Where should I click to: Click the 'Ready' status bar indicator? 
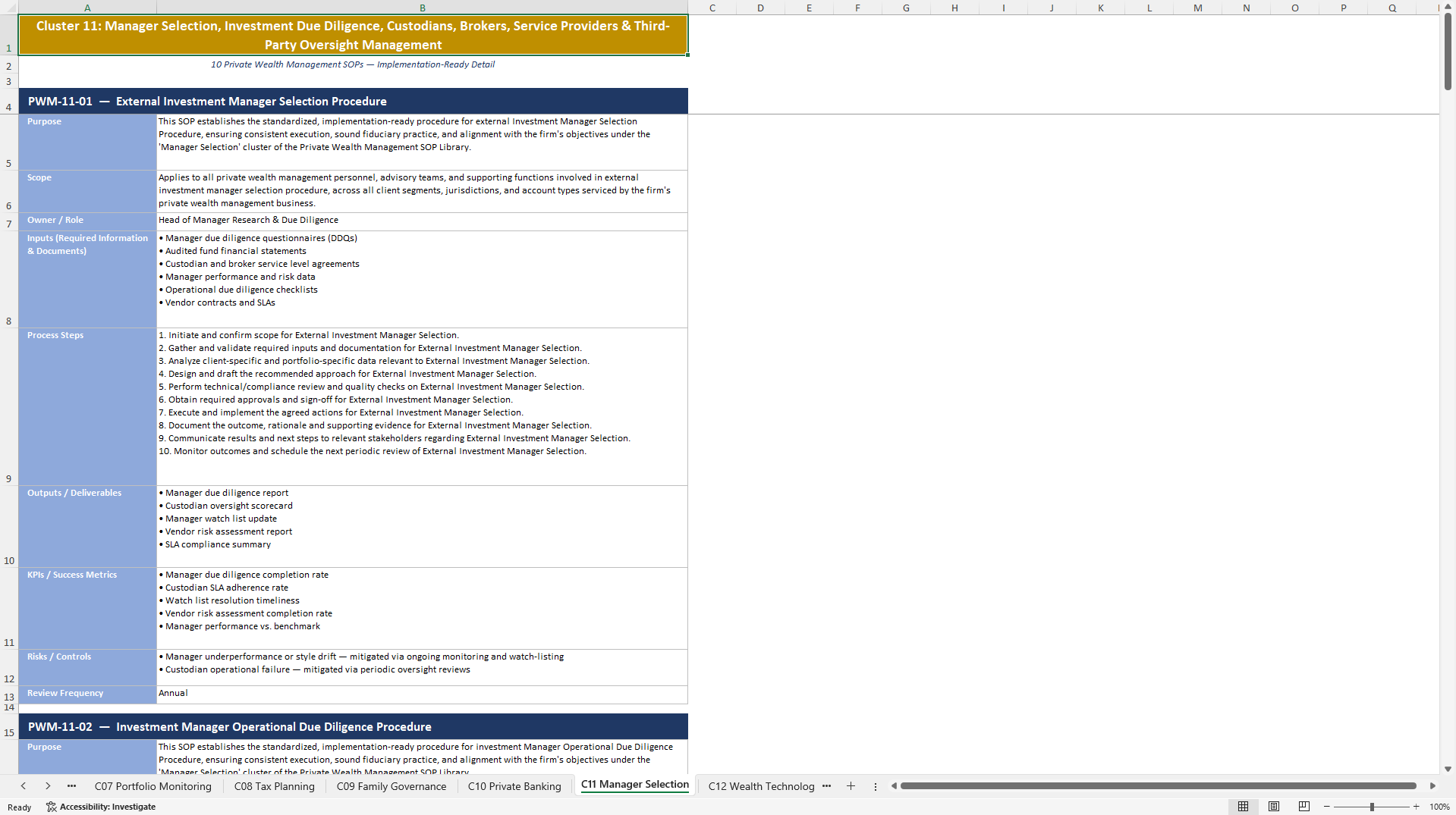20,807
